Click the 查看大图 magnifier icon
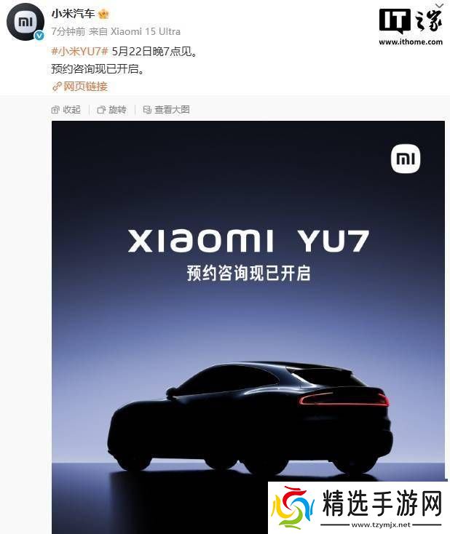 click(147, 110)
